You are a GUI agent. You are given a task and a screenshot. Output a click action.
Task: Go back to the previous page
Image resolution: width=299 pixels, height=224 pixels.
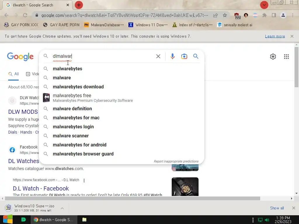tap(6, 15)
